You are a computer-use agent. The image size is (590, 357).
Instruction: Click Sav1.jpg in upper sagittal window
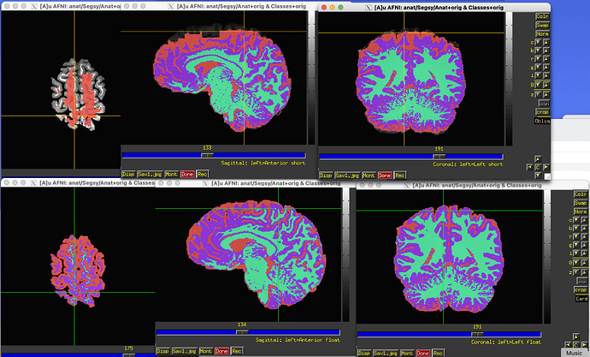150,174
